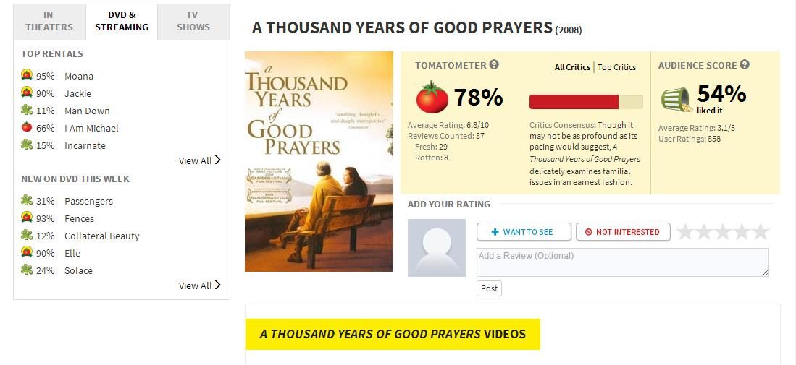Viewport: 796px width, 365px height.
Task: Toggle the Not Interested button
Action: click(623, 232)
